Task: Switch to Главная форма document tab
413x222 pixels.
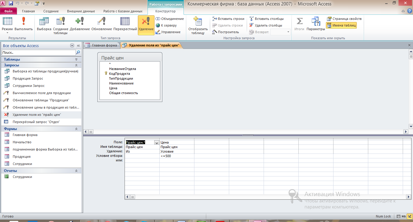Action: pos(101,46)
